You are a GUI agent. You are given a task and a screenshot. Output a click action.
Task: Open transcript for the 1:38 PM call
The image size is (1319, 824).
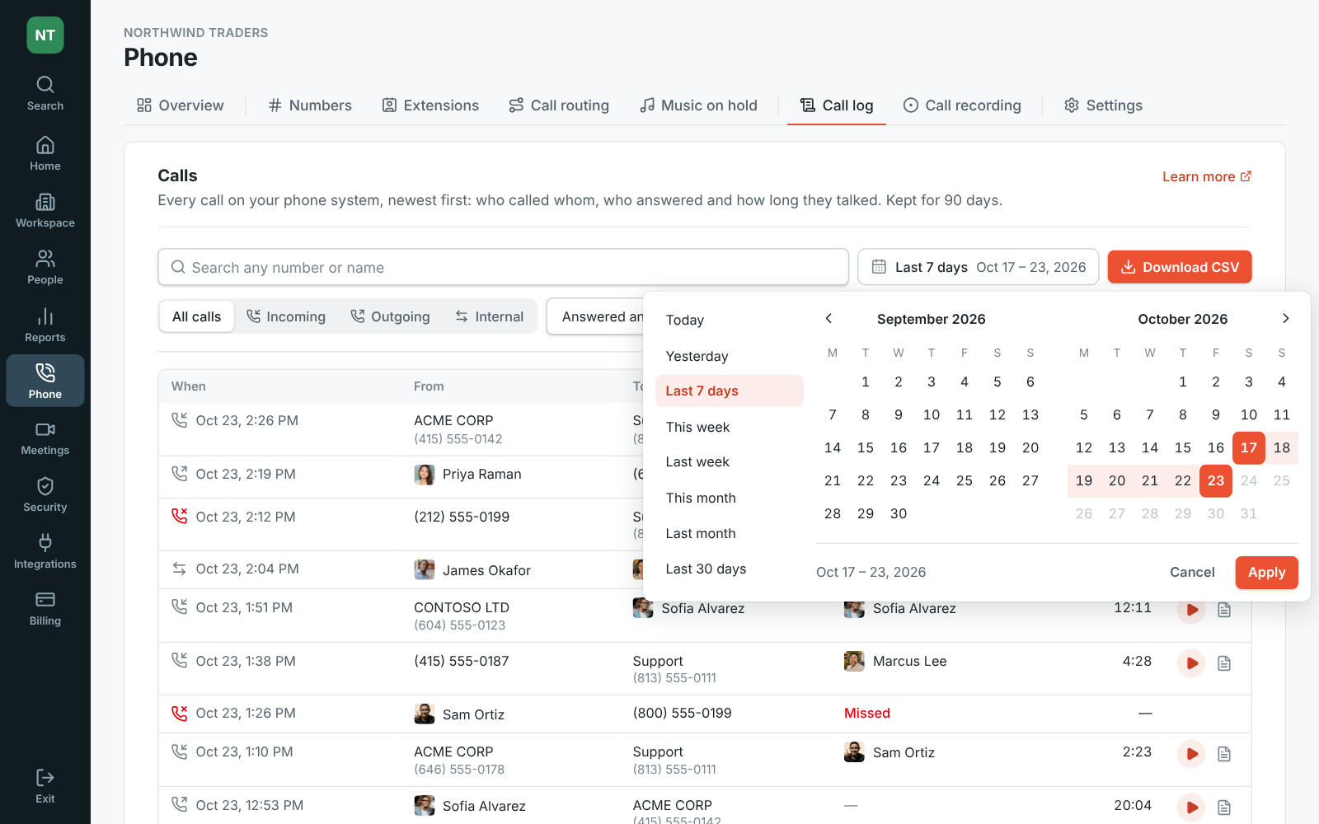tap(1224, 663)
